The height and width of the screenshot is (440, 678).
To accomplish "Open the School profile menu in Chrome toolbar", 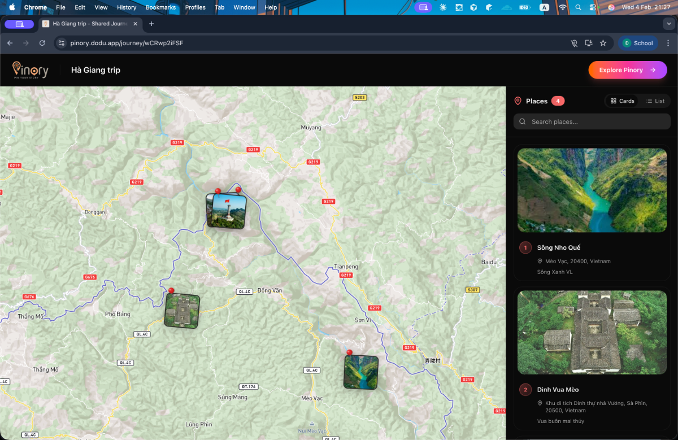I will point(638,43).
